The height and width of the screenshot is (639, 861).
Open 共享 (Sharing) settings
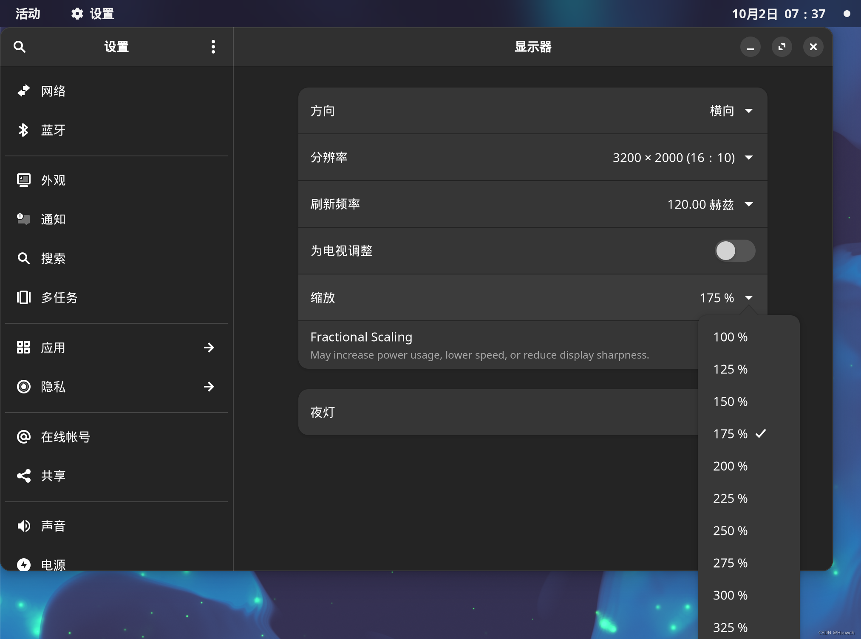click(x=53, y=476)
